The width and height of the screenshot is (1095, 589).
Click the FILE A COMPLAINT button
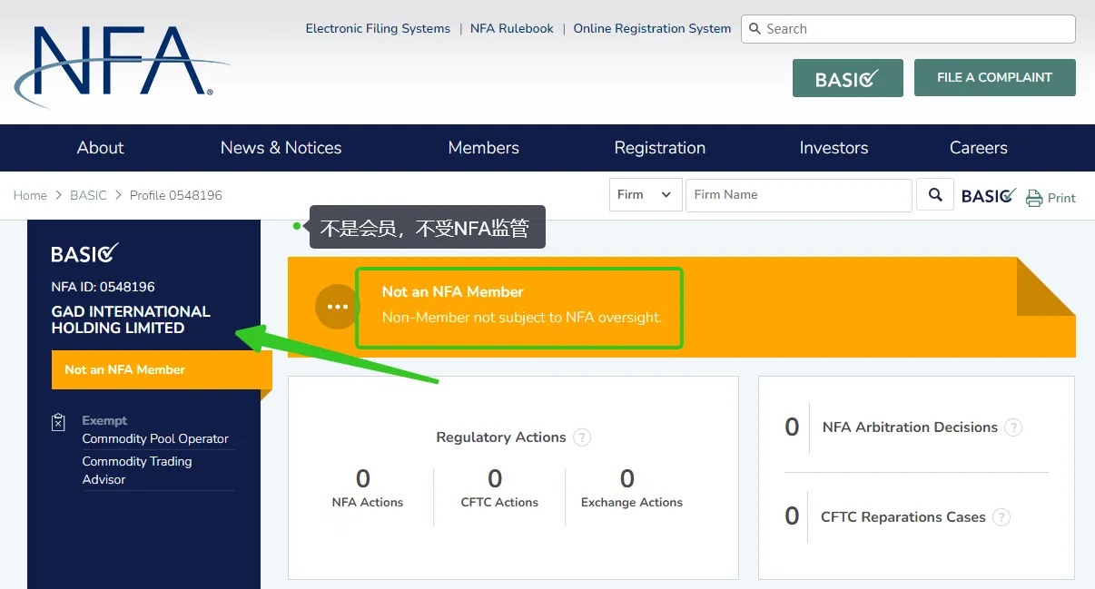click(x=995, y=77)
